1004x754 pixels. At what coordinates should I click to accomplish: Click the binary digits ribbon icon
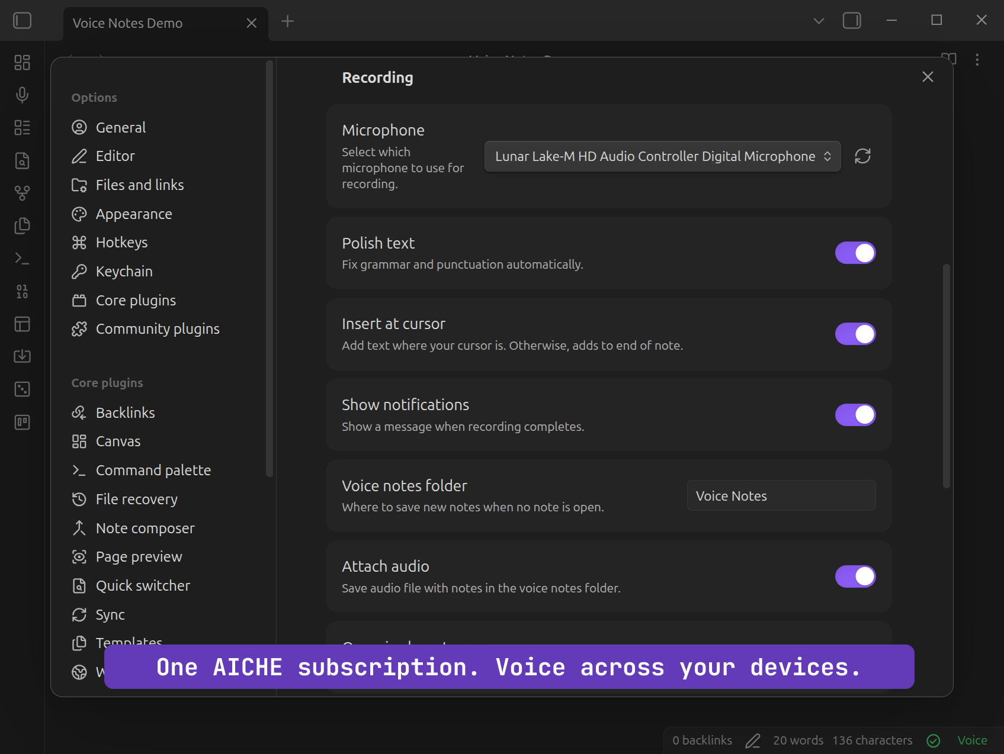[22, 291]
